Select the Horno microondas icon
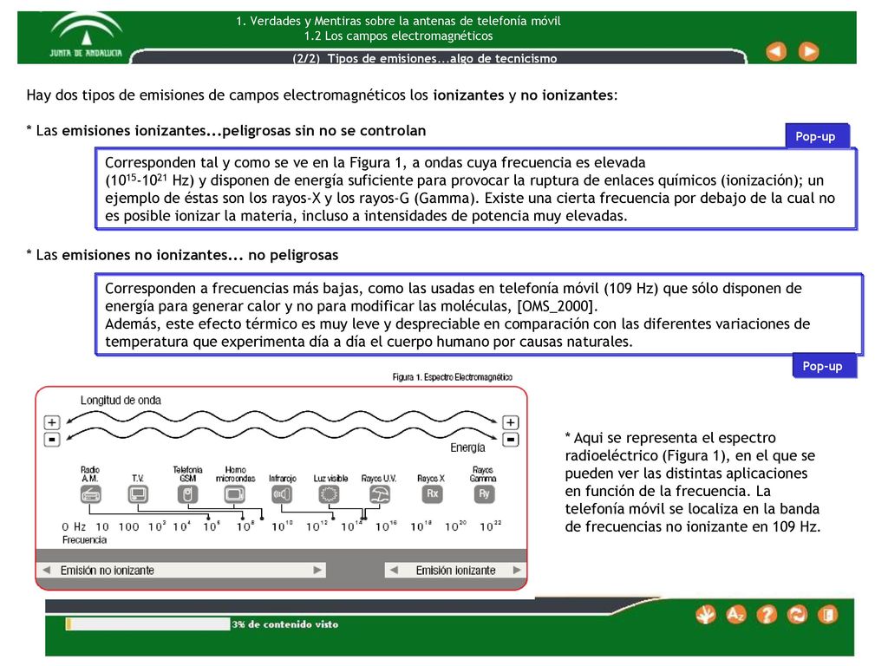This screenshot has height=666, width=888. [234, 494]
